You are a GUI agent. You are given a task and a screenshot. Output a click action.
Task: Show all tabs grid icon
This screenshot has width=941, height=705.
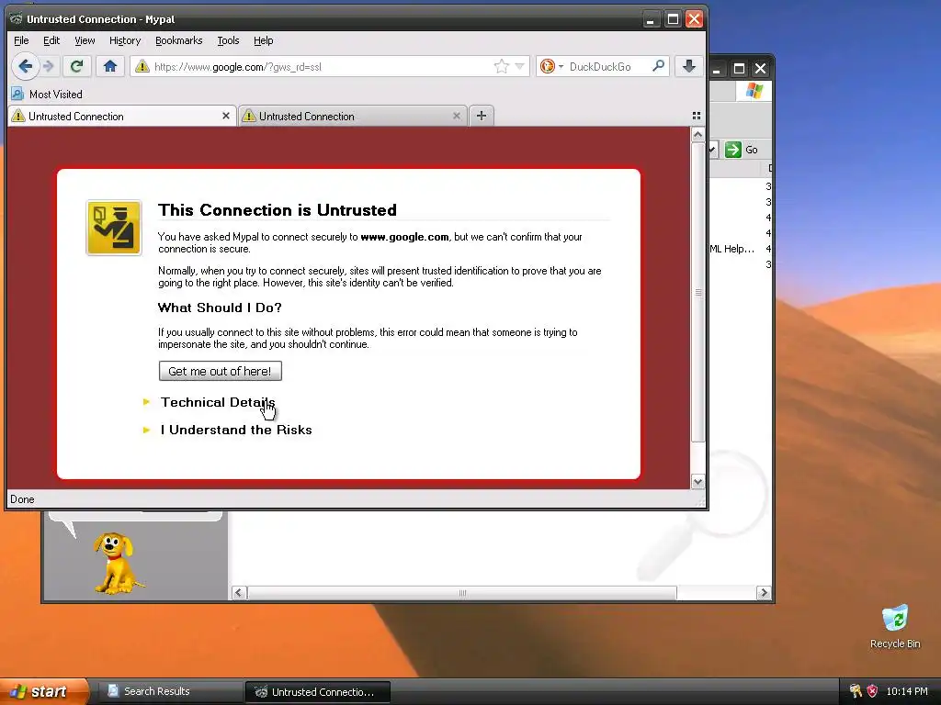pyautogui.click(x=697, y=116)
